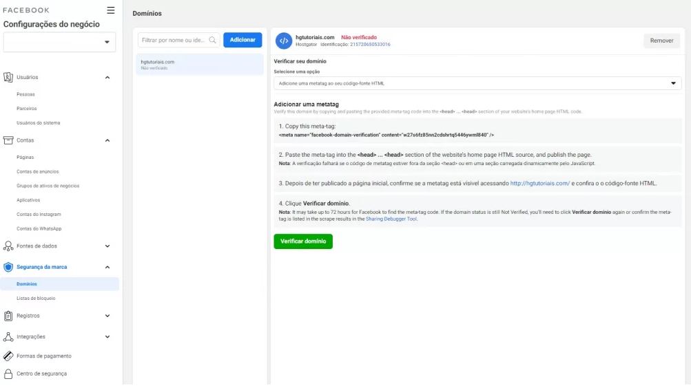This screenshot has height=390, width=691.
Task: Open Contas do Instagram
Action: coord(39,215)
